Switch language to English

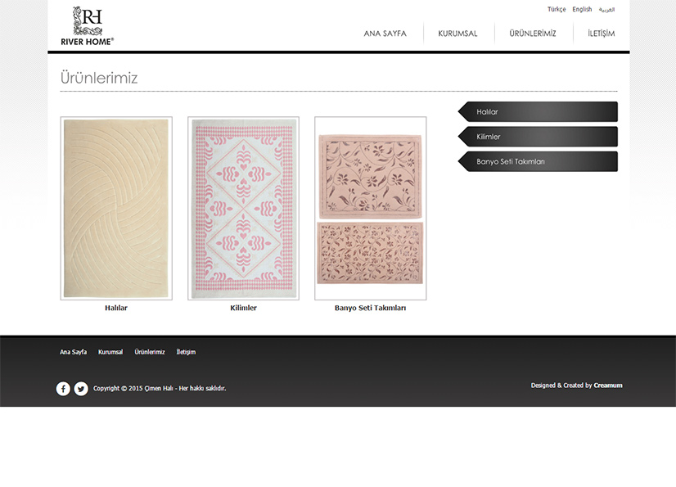coord(582,10)
